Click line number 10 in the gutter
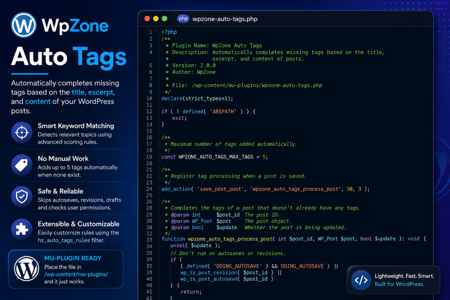Image resolution: width=450 pixels, height=300 pixels. (x=149, y=98)
